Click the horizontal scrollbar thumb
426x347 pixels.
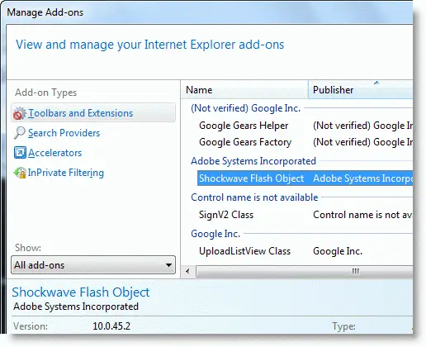tap(305, 272)
